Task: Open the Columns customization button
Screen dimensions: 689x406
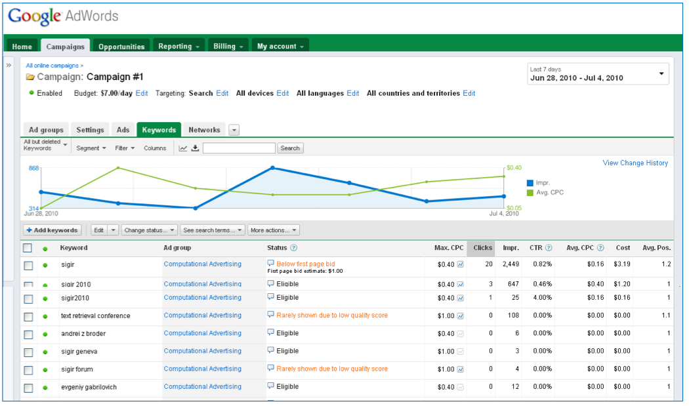Action: [155, 148]
